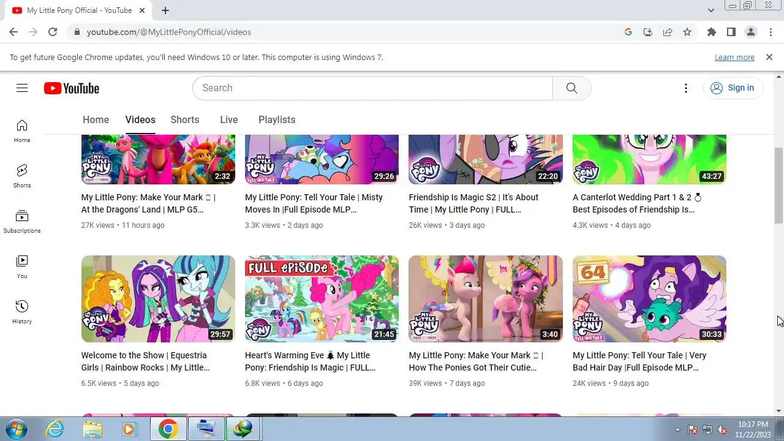
Task: Follow the Learn more link
Action: tap(734, 57)
